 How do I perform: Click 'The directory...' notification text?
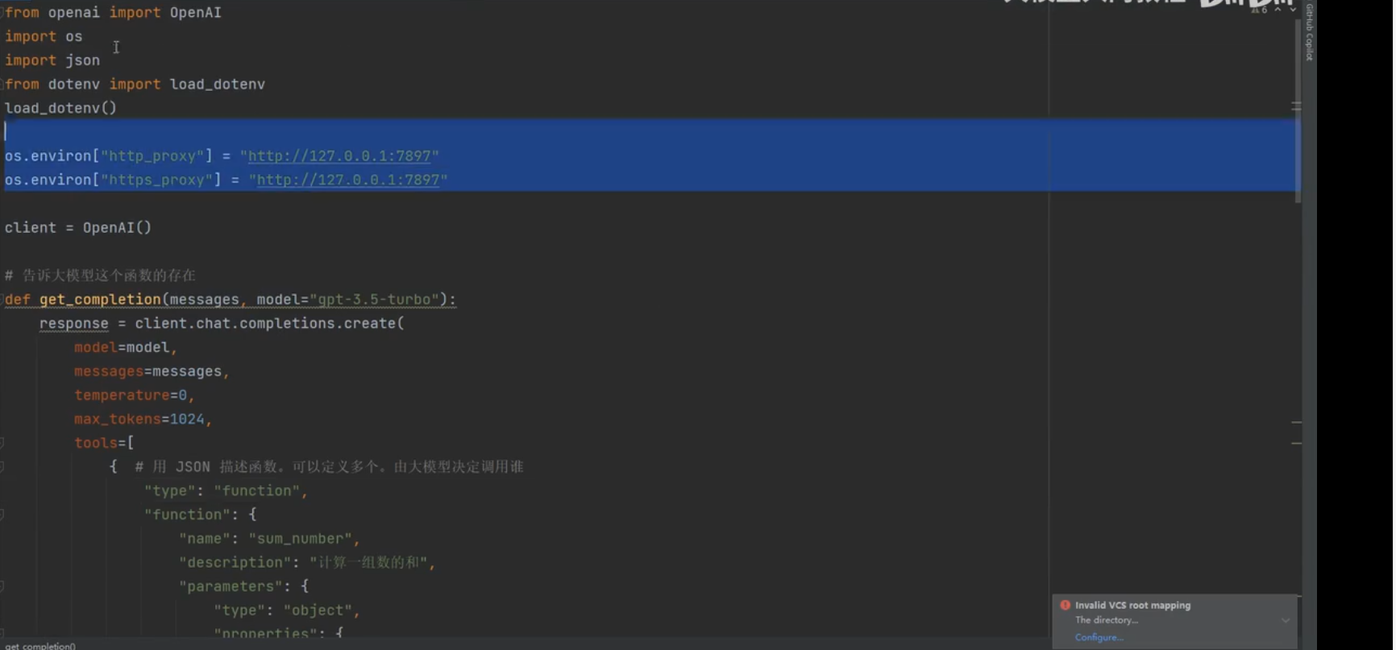click(x=1107, y=620)
